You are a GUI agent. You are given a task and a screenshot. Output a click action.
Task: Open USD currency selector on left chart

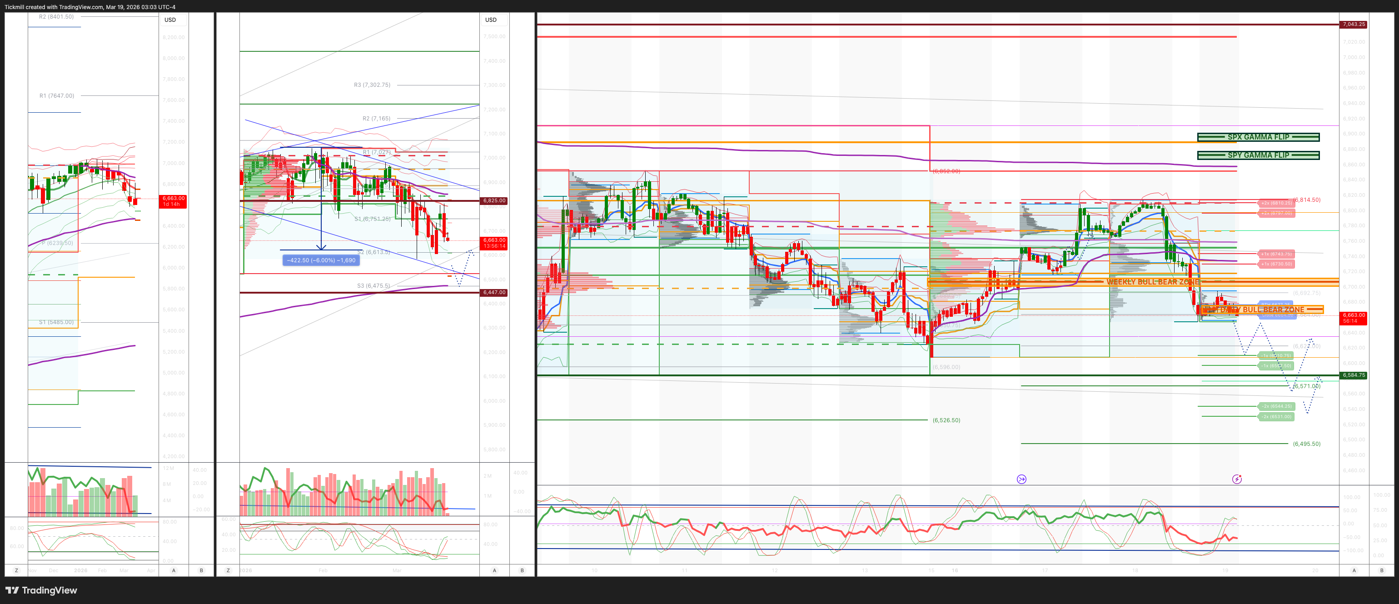click(170, 20)
